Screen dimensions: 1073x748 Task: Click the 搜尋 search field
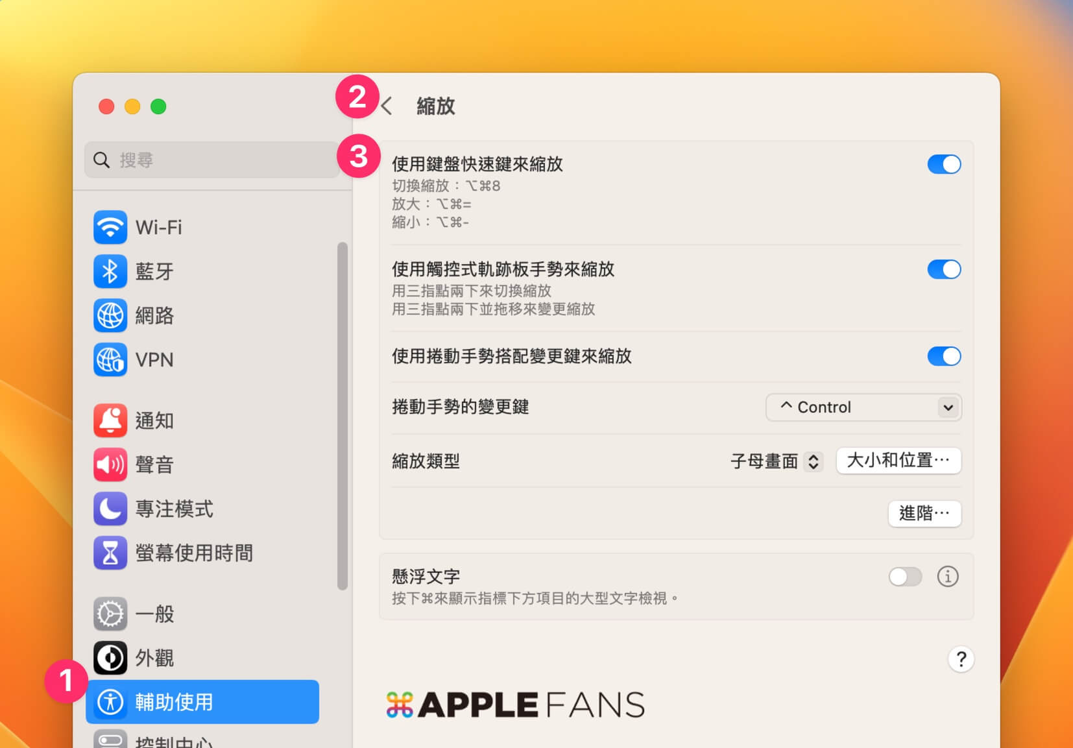pos(213,160)
